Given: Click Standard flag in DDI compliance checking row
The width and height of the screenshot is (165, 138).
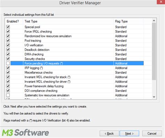Looking at the screenshot, I should pyautogui.click(x=121, y=90).
